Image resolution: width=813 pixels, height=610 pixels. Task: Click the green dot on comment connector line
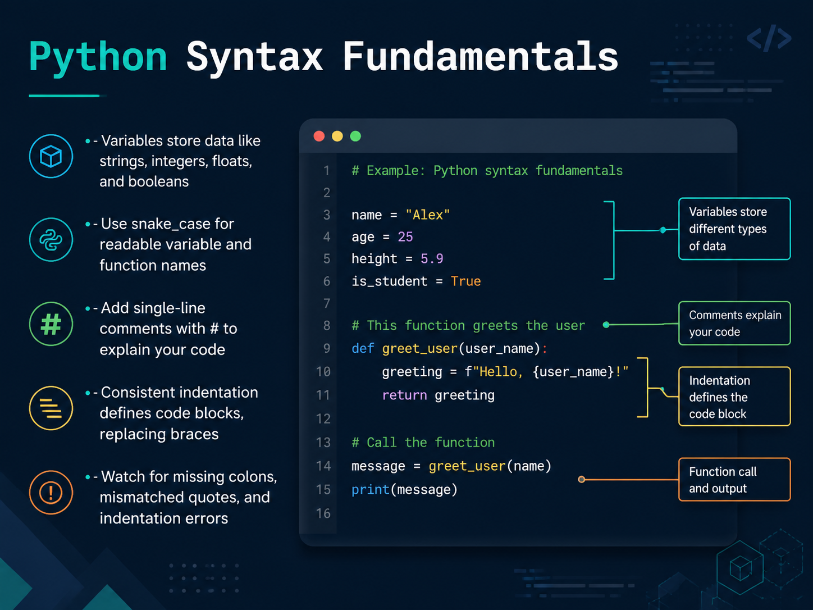click(x=606, y=325)
